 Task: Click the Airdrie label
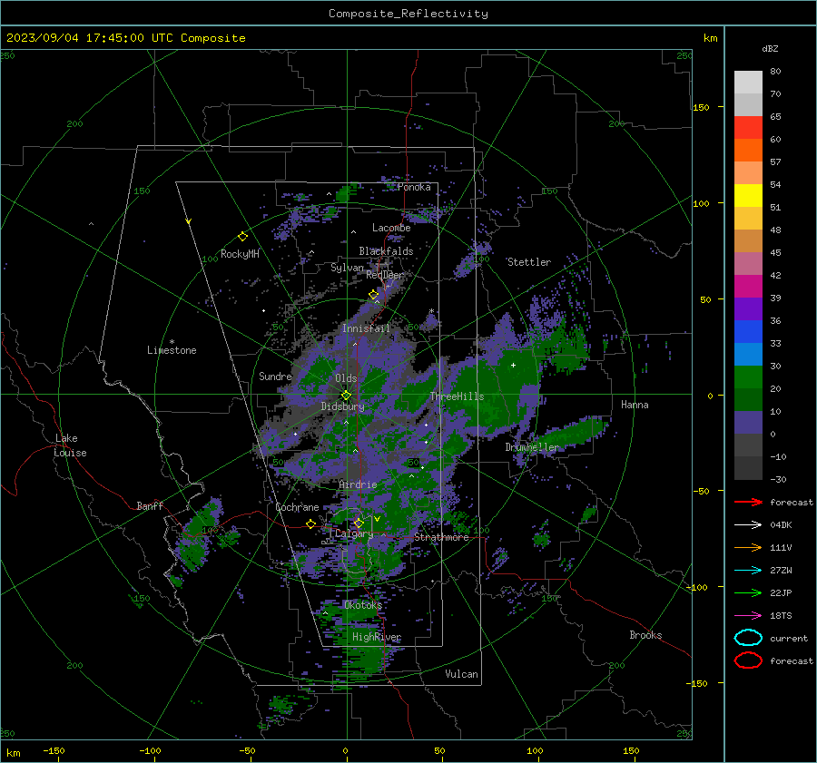pos(358,484)
